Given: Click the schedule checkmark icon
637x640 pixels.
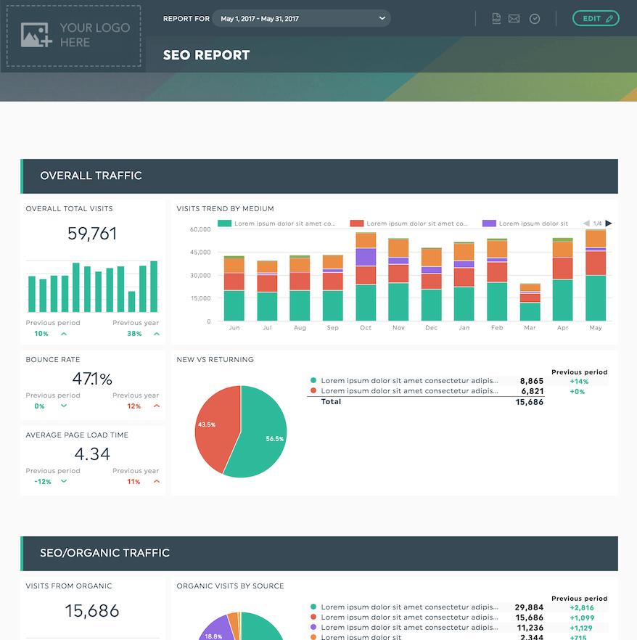Looking at the screenshot, I should [x=535, y=18].
